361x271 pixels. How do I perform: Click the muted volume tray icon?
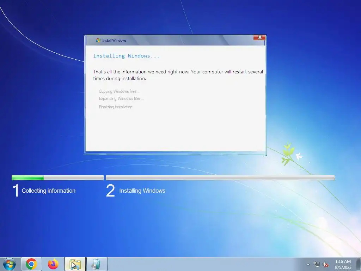(325, 265)
